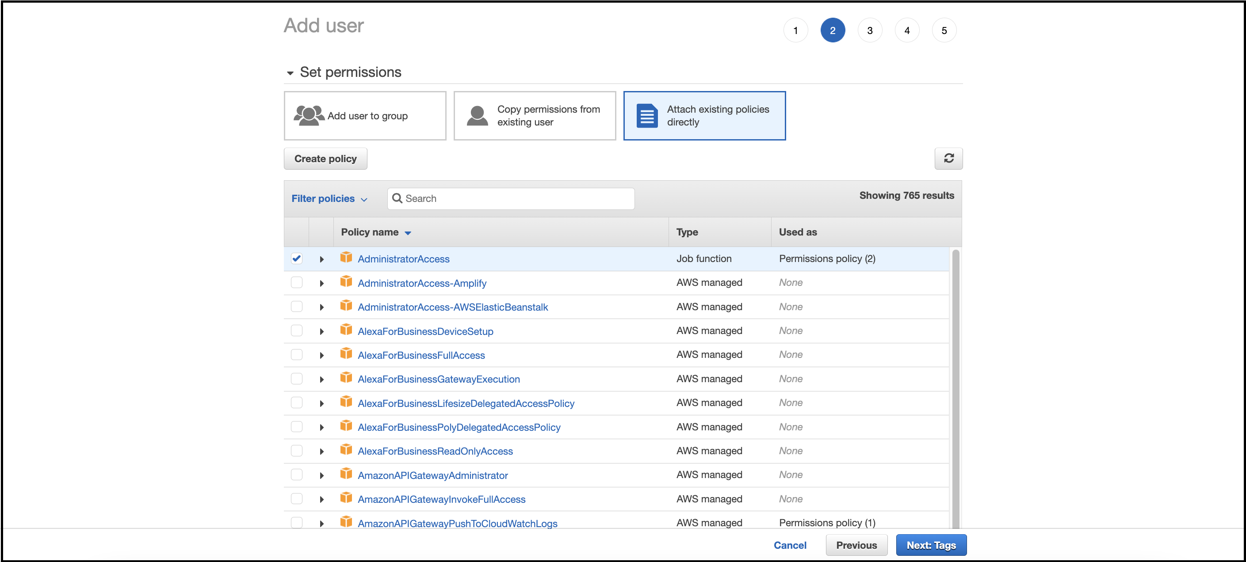Click the policy icon beside AlexaForBusinessDeviceSetup

click(346, 330)
